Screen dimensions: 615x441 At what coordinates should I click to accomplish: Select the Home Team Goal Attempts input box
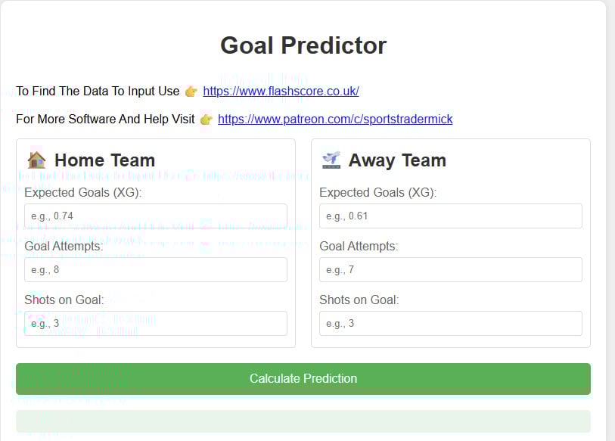tap(156, 269)
